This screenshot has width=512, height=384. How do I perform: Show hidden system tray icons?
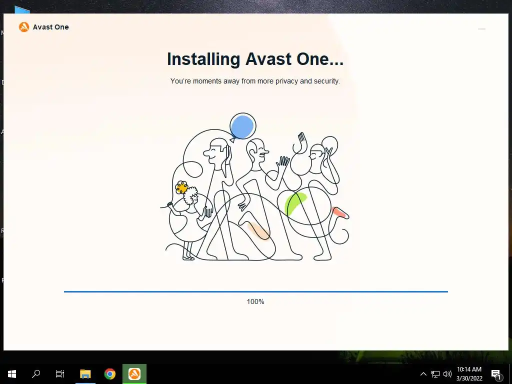[x=423, y=374]
